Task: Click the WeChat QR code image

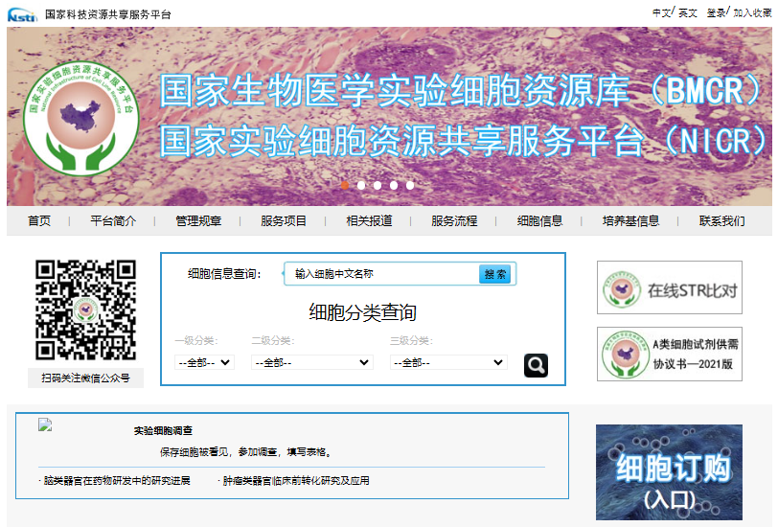Action: [85, 309]
